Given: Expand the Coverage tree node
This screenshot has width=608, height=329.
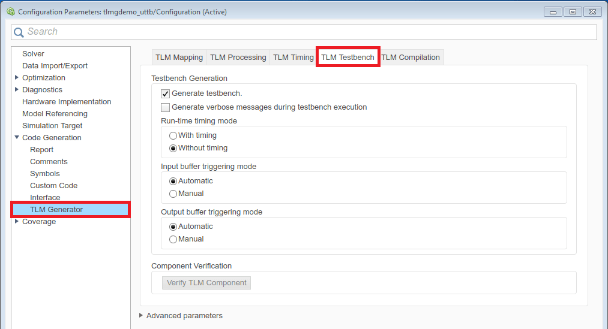Looking at the screenshot, I should [x=17, y=222].
